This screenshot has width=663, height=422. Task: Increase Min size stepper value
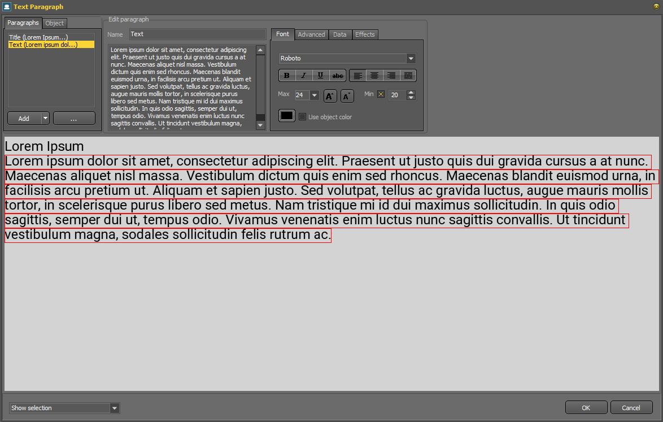pyautogui.click(x=411, y=93)
